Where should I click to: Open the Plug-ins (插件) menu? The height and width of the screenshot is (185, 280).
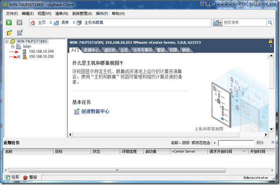pyautogui.click(x=102, y=14)
